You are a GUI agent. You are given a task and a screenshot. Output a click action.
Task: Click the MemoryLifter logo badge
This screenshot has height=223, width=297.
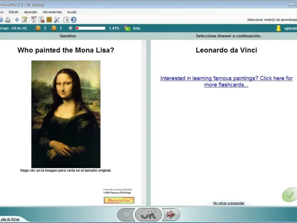pyautogui.click(x=119, y=200)
